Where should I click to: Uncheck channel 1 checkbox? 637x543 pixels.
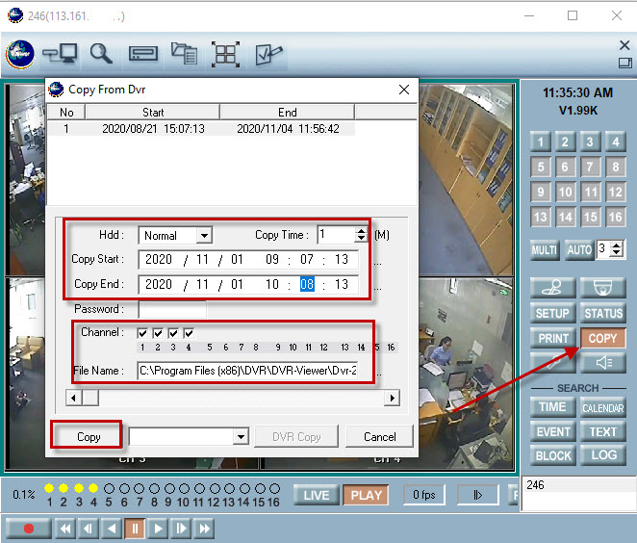(x=142, y=333)
